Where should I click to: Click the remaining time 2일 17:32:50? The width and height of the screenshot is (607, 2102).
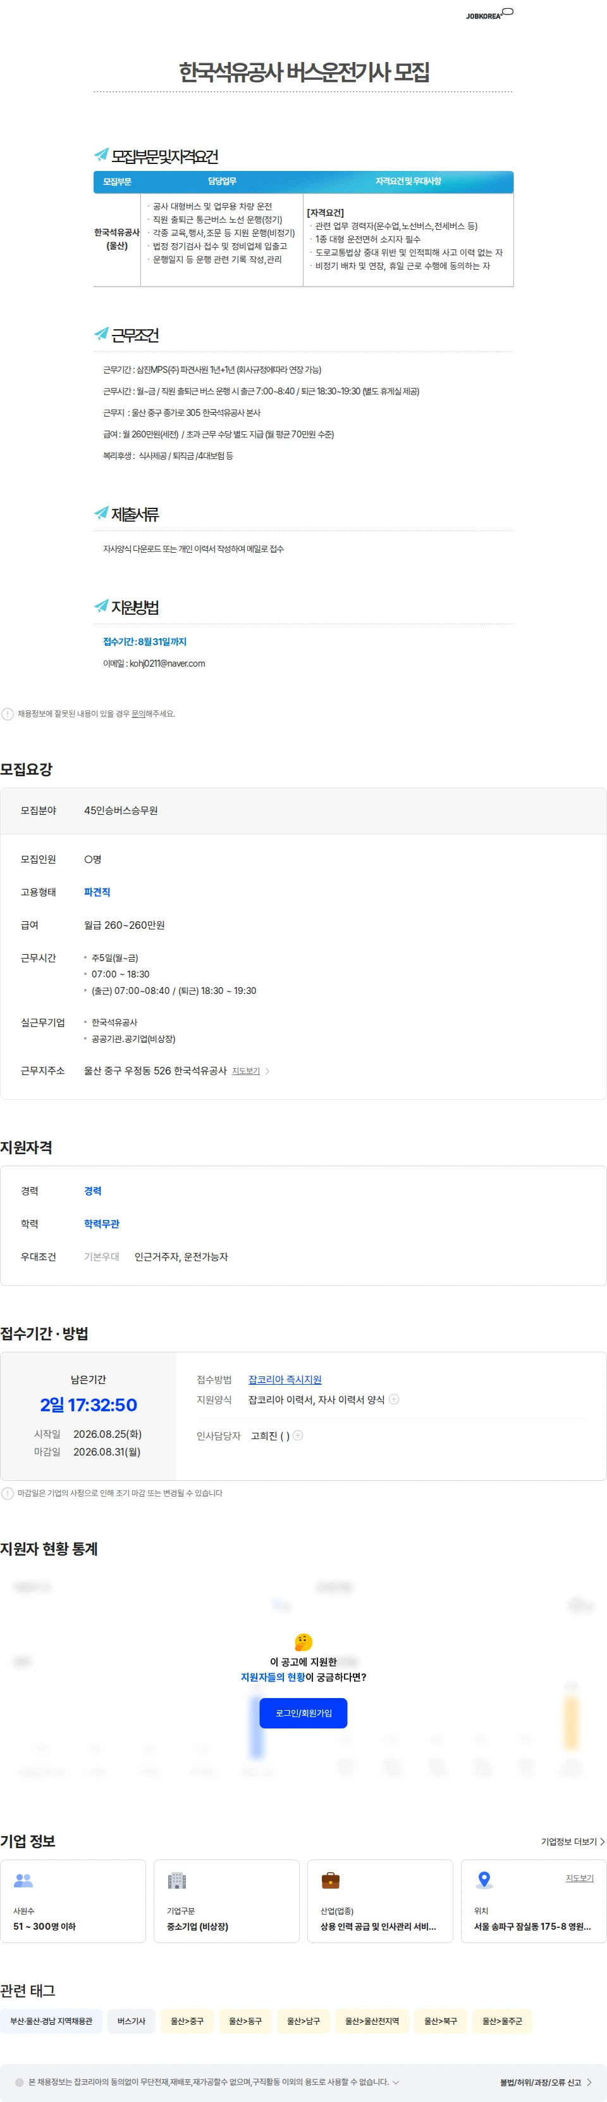click(88, 1405)
